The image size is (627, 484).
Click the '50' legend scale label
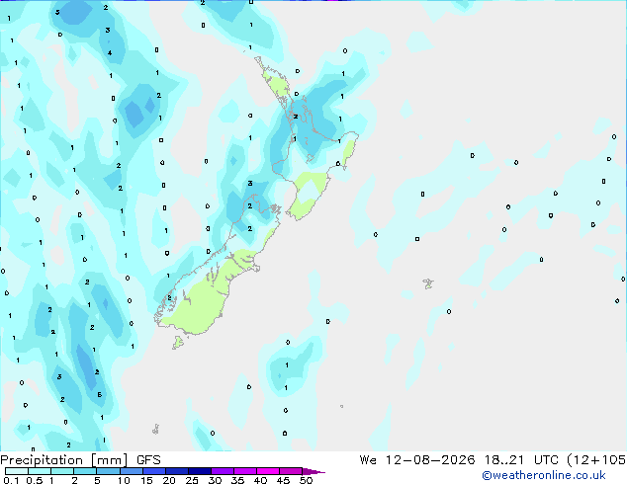(306, 480)
